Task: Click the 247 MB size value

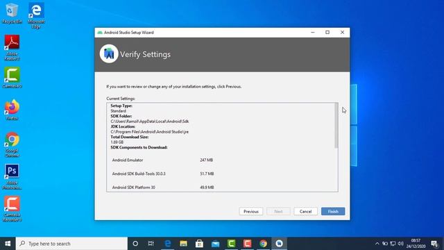Action: (x=207, y=160)
